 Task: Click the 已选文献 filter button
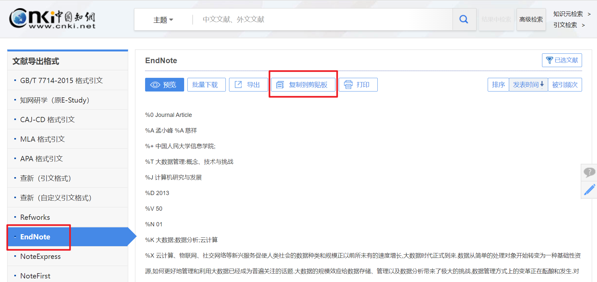point(562,60)
